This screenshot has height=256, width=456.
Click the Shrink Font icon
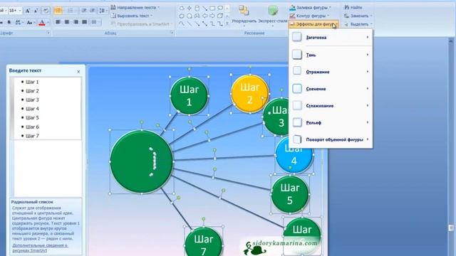[x=36, y=11]
